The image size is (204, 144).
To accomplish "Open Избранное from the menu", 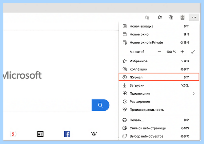I will (x=159, y=61).
